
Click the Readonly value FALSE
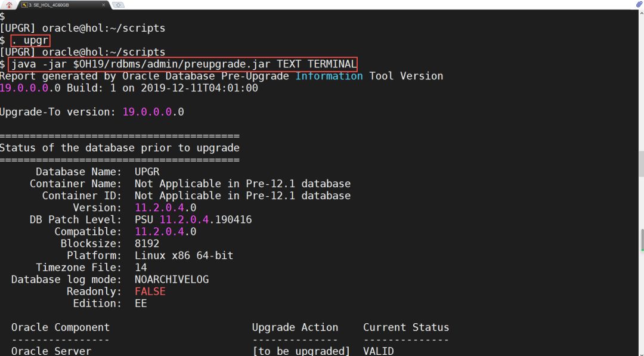coord(150,291)
